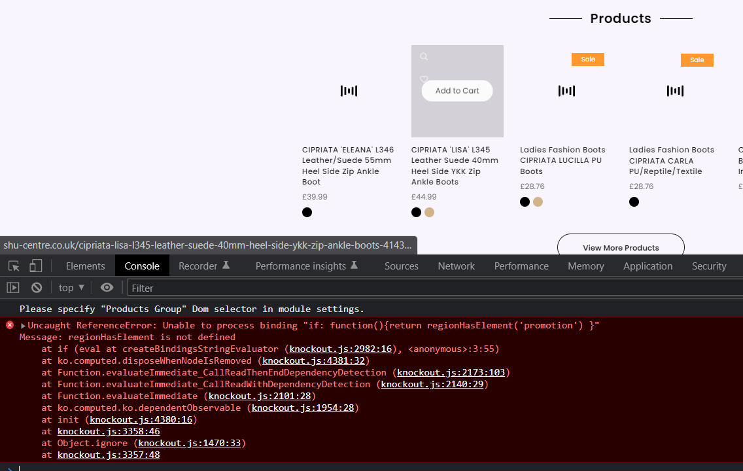743x471 pixels.
Task: Click the heart wishlist icon on LISA boot
Action: click(x=424, y=79)
